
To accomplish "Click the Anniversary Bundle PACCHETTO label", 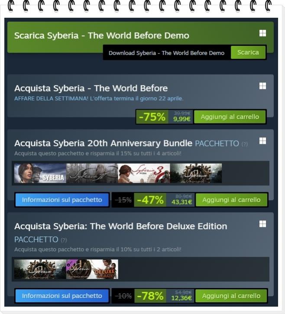I will pos(217,144).
